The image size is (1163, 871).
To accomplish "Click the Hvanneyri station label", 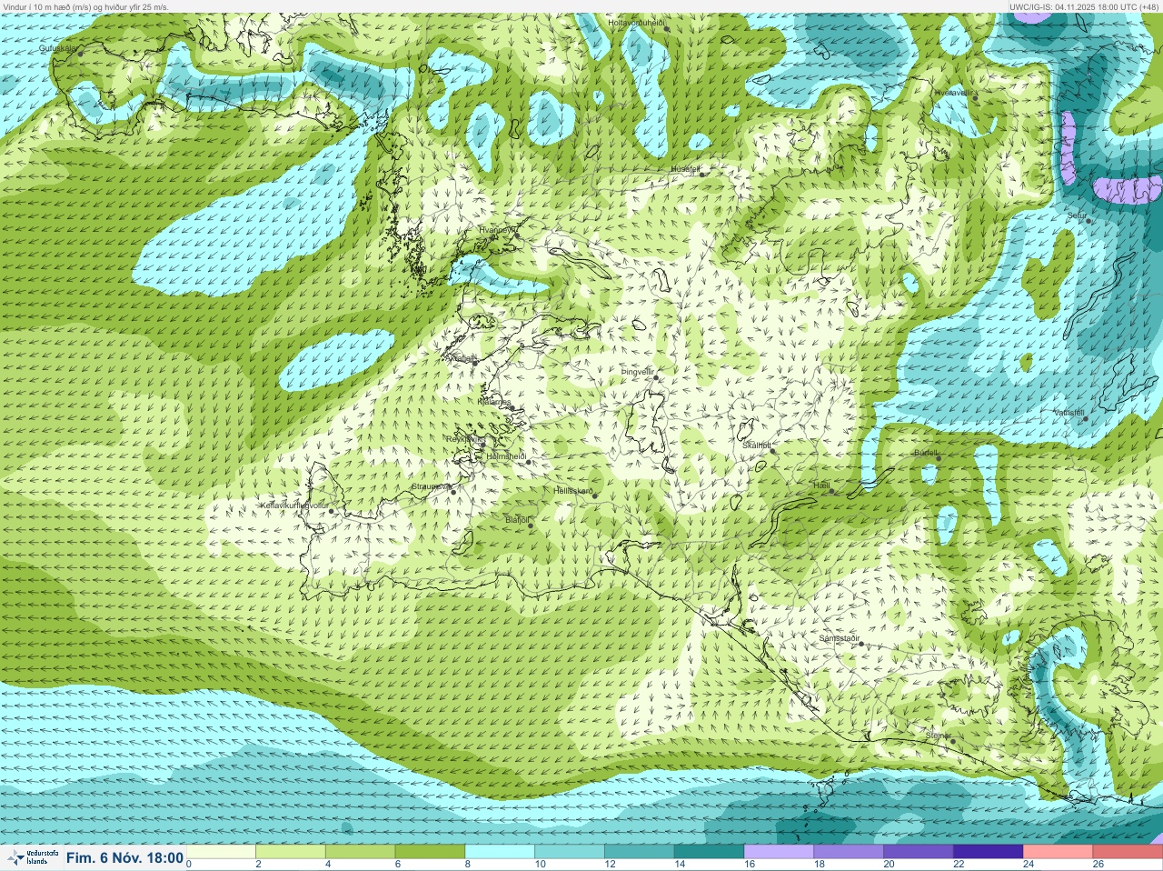I will click(x=497, y=230).
